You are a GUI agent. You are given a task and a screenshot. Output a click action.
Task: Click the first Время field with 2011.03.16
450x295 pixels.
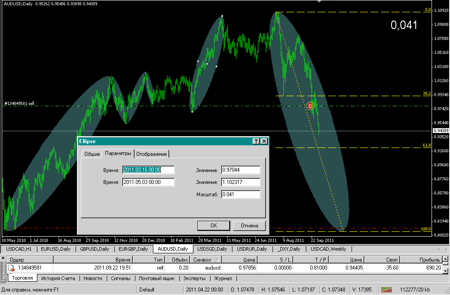pyautogui.click(x=148, y=170)
